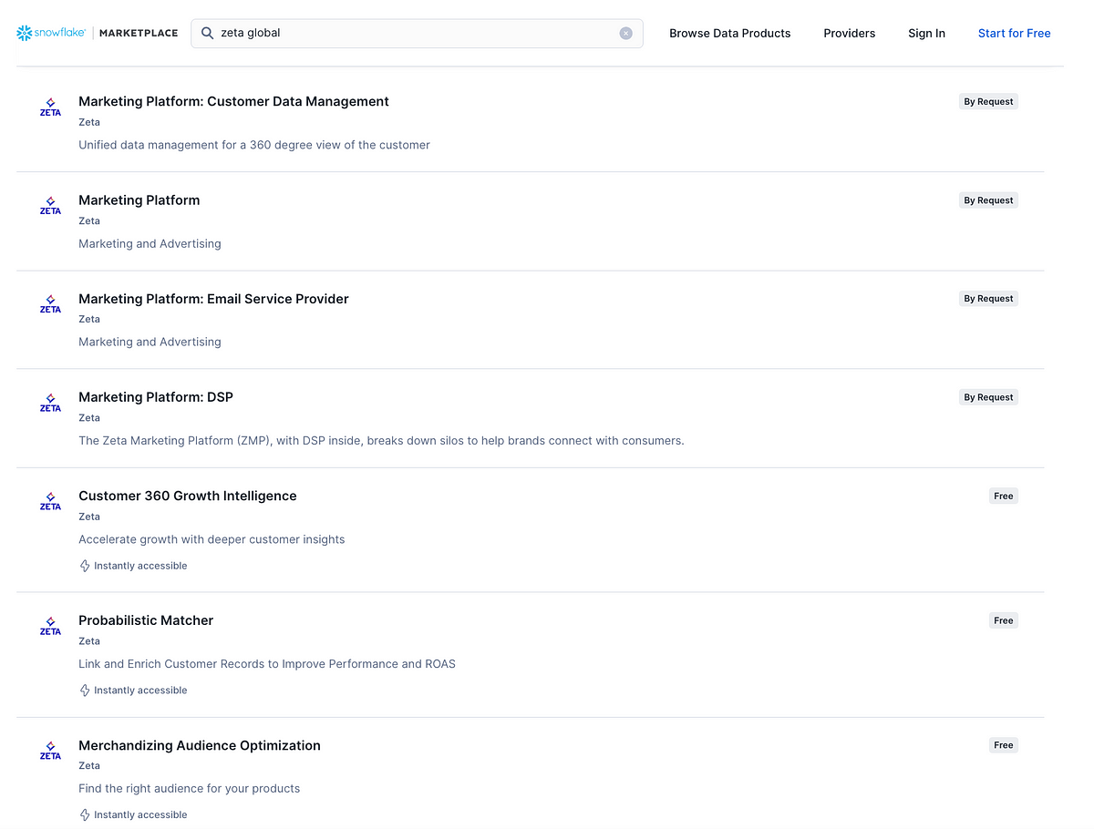Click Zeta provider name under Marketing Platform: DSP
The height and width of the screenshot is (829, 1094).
pyautogui.click(x=89, y=418)
